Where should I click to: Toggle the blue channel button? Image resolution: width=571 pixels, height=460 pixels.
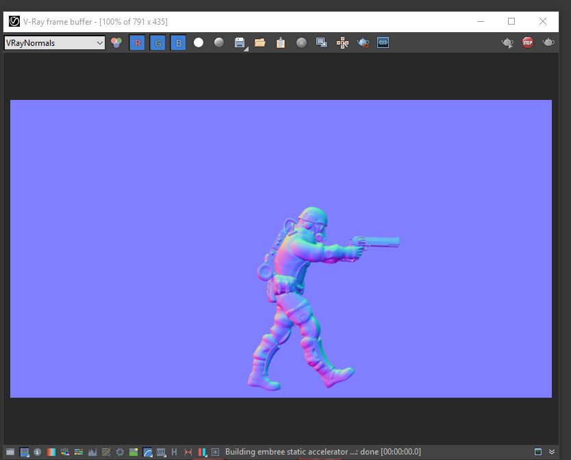[178, 43]
